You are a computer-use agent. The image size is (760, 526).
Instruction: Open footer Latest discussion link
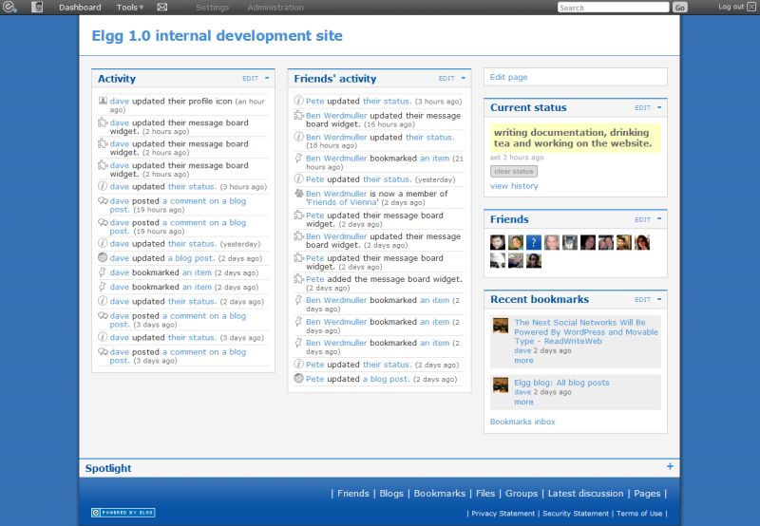[x=585, y=493]
